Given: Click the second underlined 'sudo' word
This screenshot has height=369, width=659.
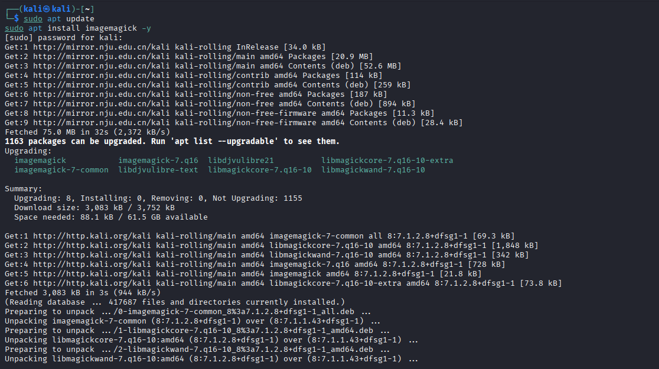Looking at the screenshot, I should [14, 28].
